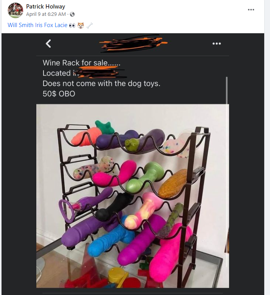The height and width of the screenshot is (295, 270).
Task: Click the '50$ OBO' price text
Action: pos(59,94)
